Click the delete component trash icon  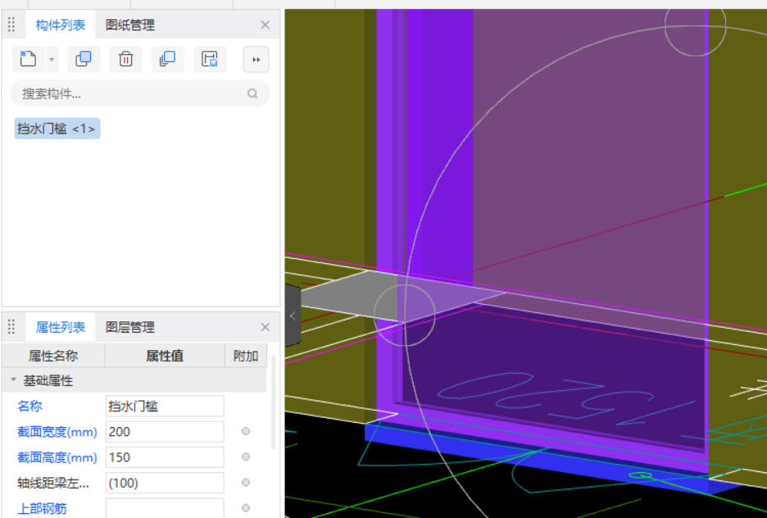[x=125, y=59]
